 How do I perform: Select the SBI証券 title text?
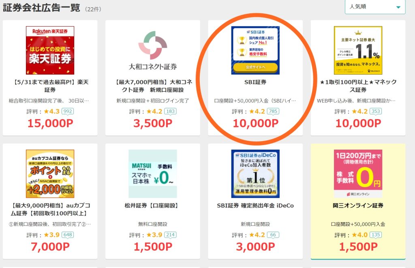tap(255, 82)
